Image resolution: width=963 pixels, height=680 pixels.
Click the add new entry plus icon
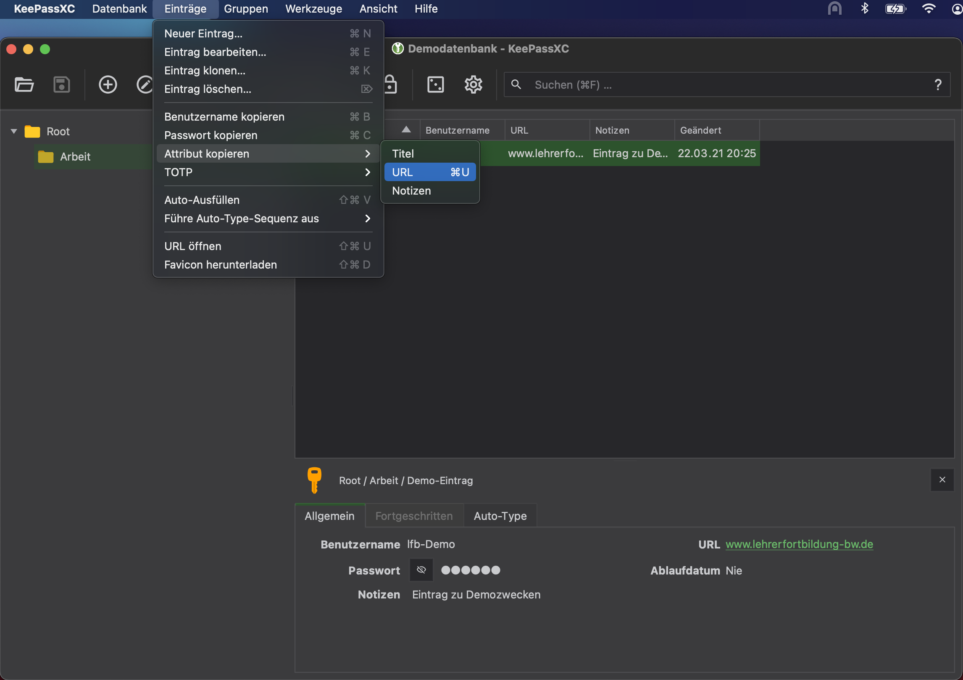(108, 84)
